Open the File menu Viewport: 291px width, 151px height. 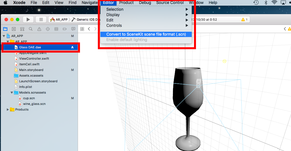coord(34,3)
